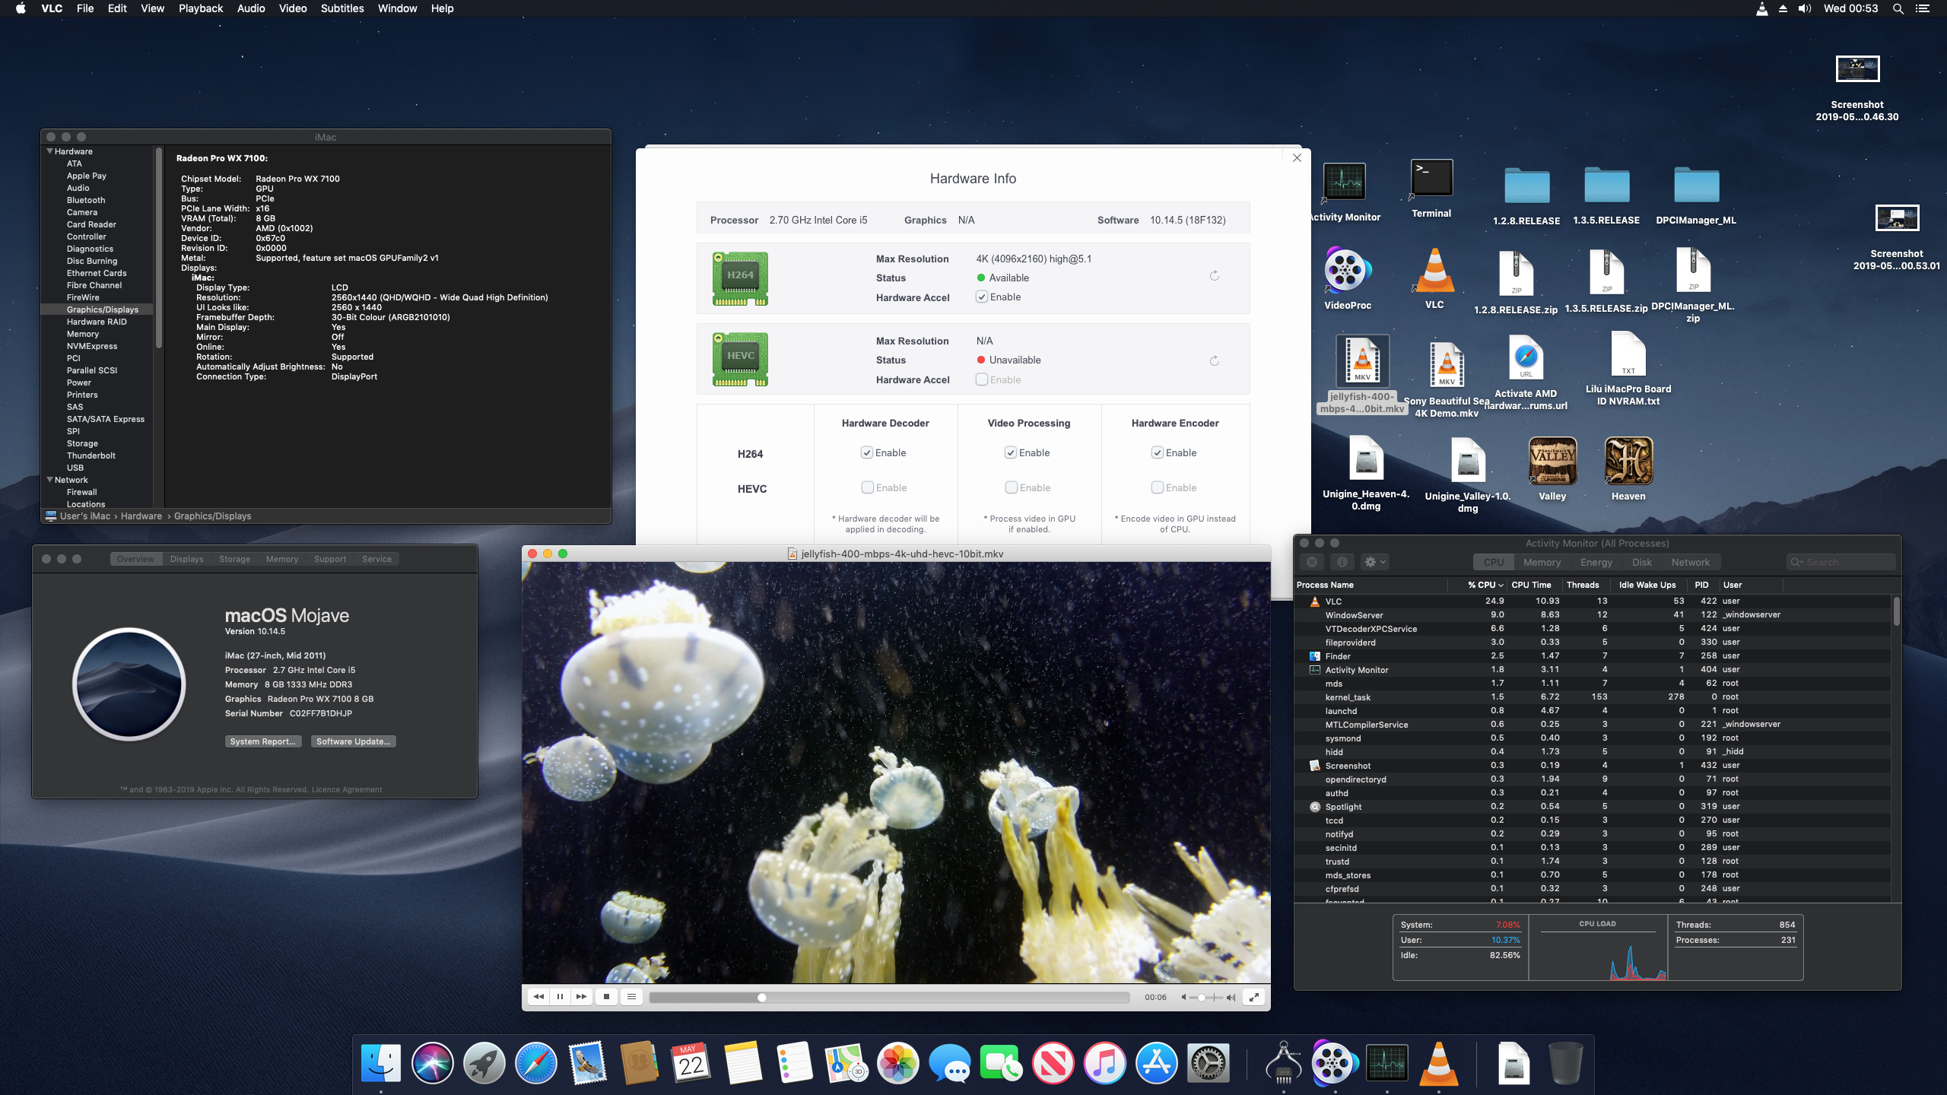Viewport: 1947px width, 1095px height.
Task: Click Activity Monitor inspect process info button
Action: [1342, 562]
